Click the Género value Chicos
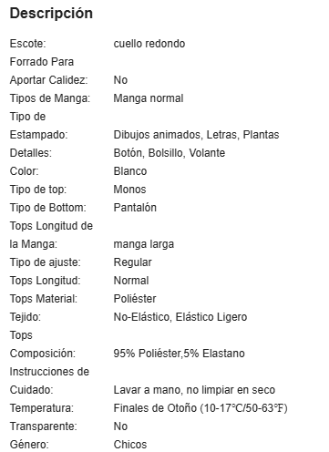The image size is (329, 452). 130,445
